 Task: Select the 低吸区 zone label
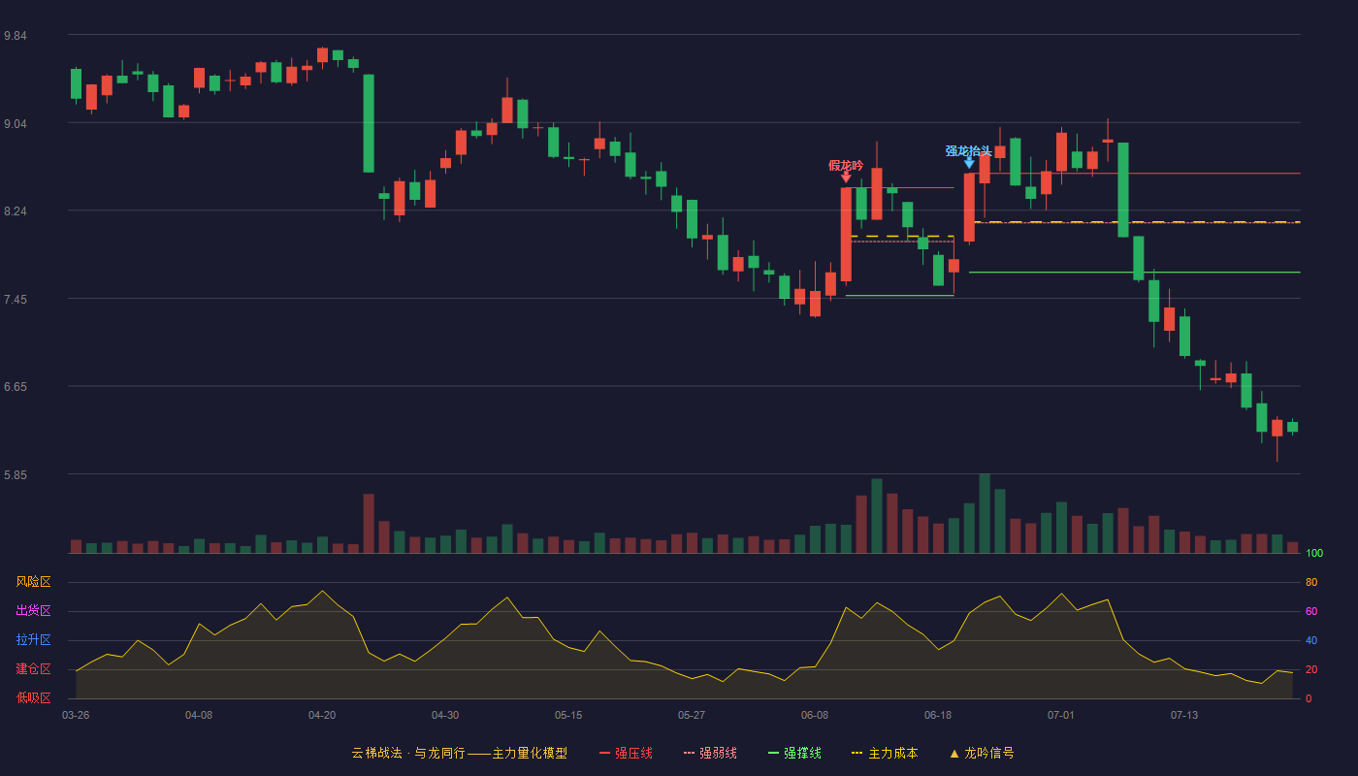(33, 698)
